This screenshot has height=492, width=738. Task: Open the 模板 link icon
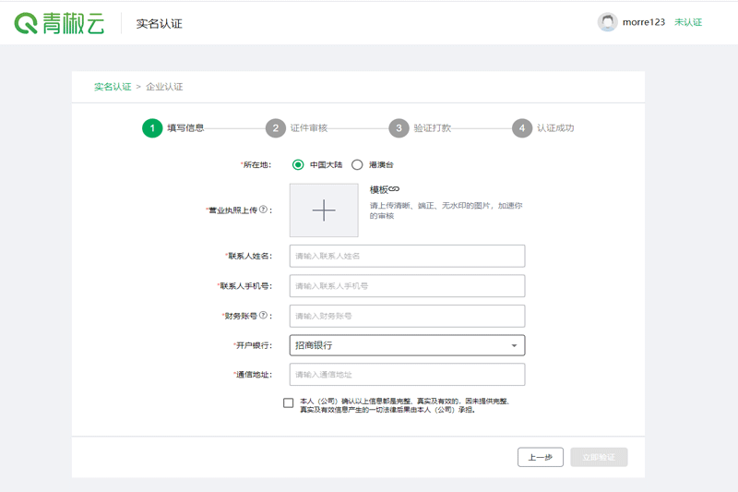[393, 189]
